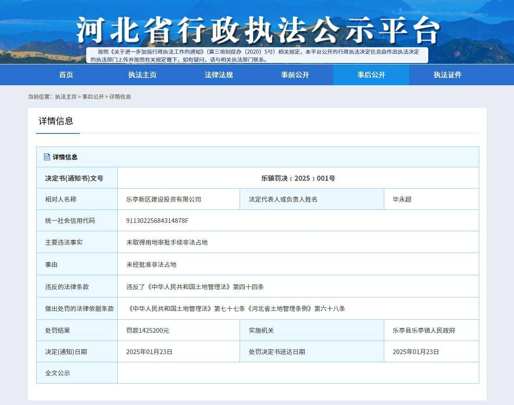Image resolution: width=514 pixels, height=405 pixels.
Task: Switch to the 法律法规 tab
Action: click(x=219, y=75)
